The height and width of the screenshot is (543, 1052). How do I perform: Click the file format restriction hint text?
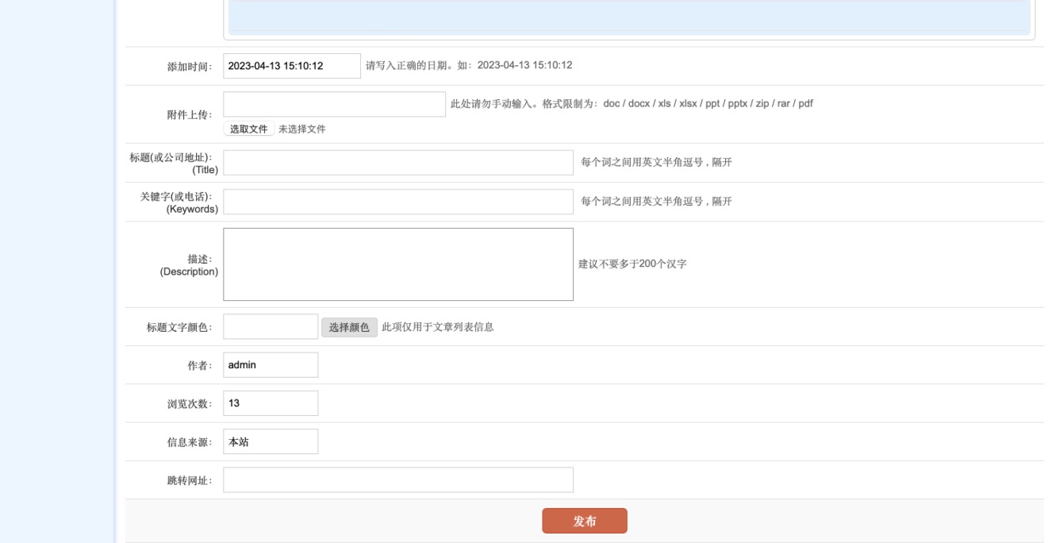[x=631, y=103]
